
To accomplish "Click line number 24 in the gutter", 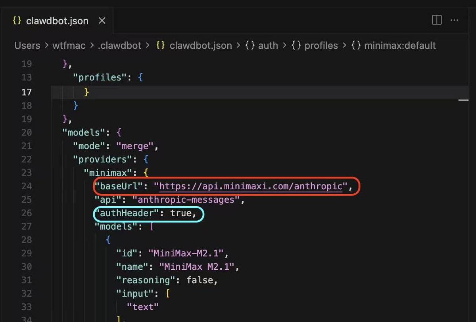I will point(26,186).
